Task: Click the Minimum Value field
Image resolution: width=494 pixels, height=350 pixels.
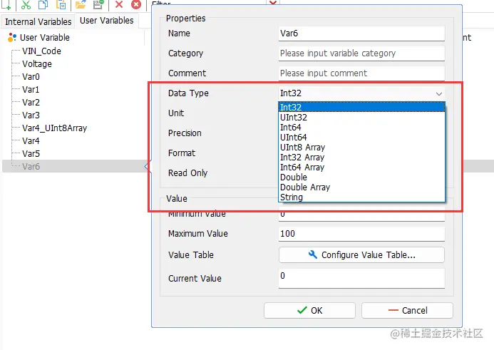Action: pyautogui.click(x=361, y=216)
